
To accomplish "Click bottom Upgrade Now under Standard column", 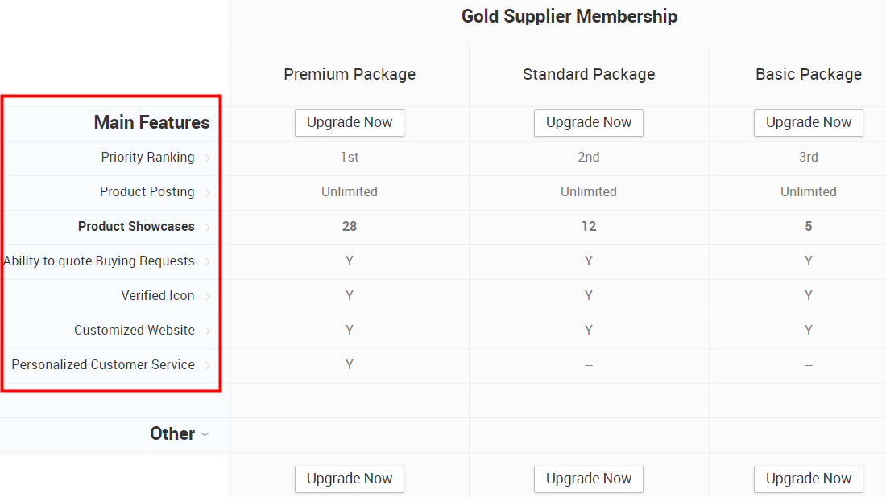I will coord(588,479).
